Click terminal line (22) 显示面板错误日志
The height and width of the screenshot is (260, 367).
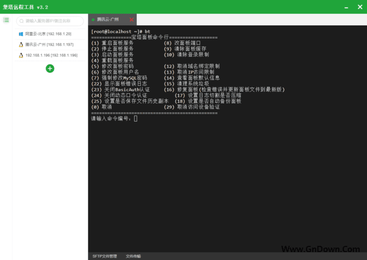coord(119,84)
